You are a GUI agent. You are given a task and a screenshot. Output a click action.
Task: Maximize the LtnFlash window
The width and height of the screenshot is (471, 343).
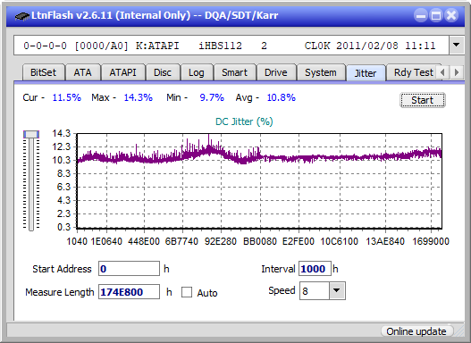click(436, 15)
